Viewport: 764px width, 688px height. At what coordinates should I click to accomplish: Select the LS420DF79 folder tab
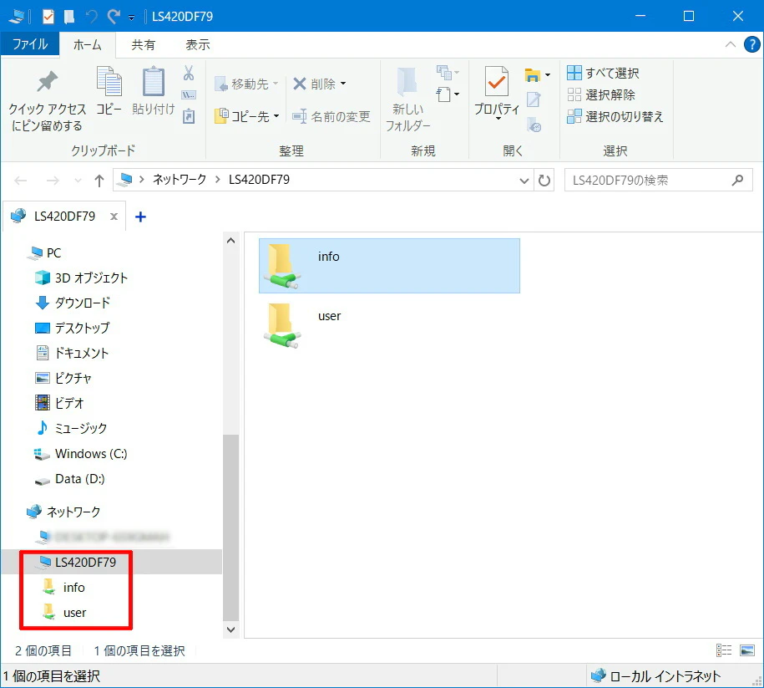click(64, 217)
